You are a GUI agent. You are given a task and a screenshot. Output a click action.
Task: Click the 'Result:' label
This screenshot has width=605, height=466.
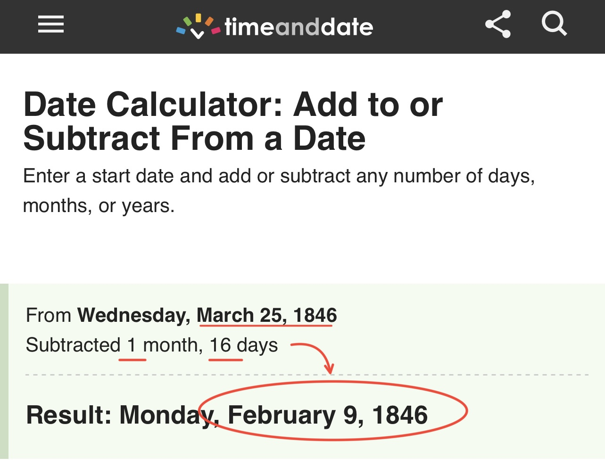tap(69, 415)
